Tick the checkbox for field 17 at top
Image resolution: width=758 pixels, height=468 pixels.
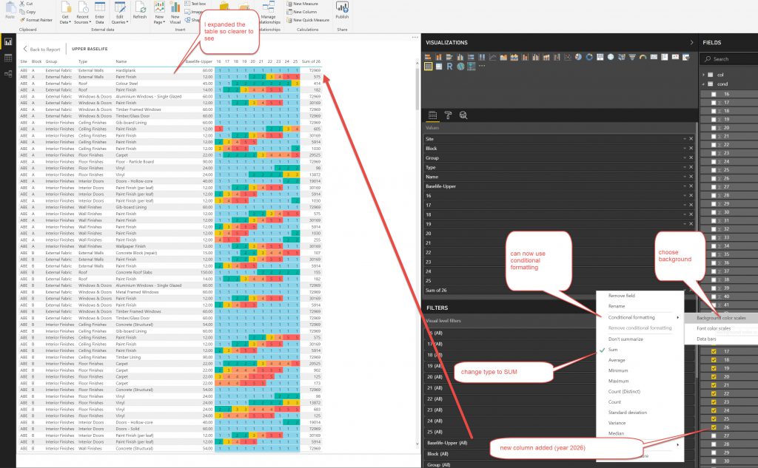[714, 103]
